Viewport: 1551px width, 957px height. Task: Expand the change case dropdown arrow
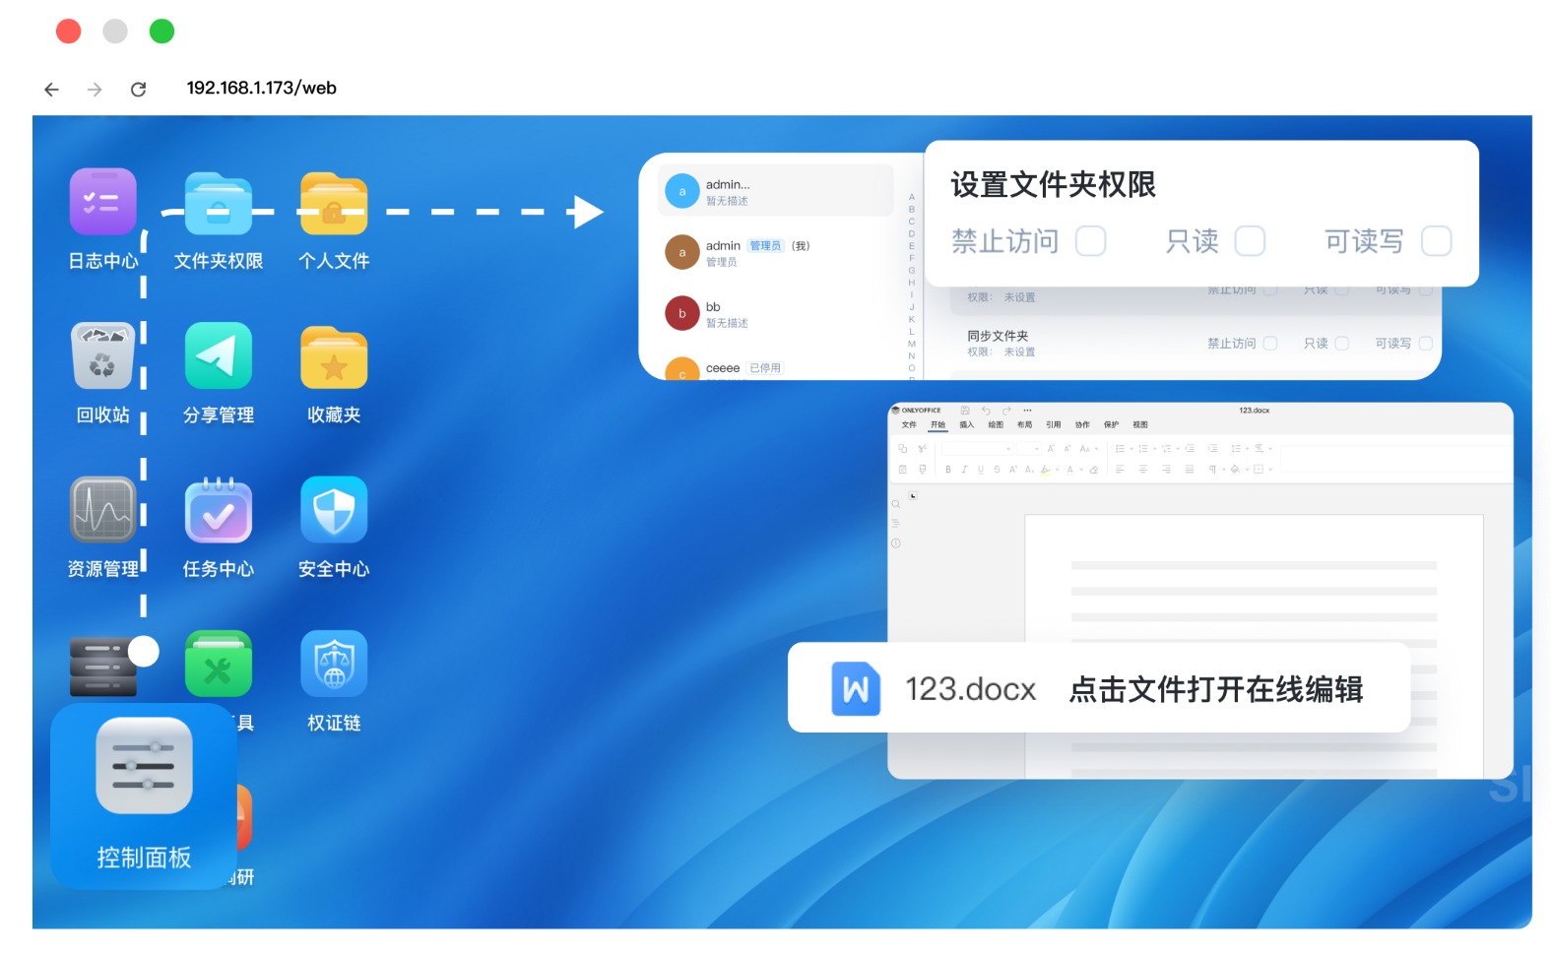[1096, 449]
